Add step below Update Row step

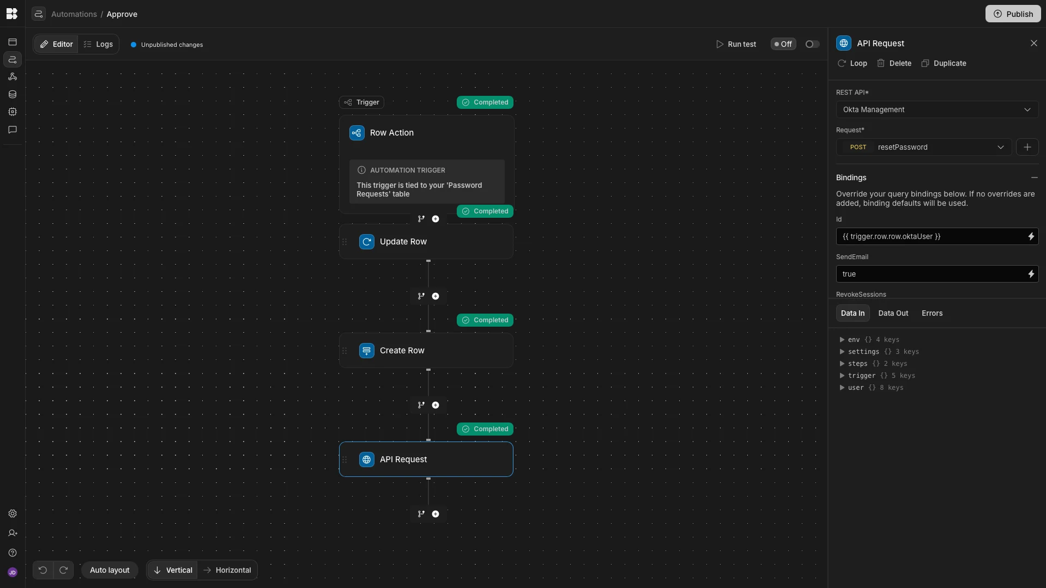coord(436,296)
